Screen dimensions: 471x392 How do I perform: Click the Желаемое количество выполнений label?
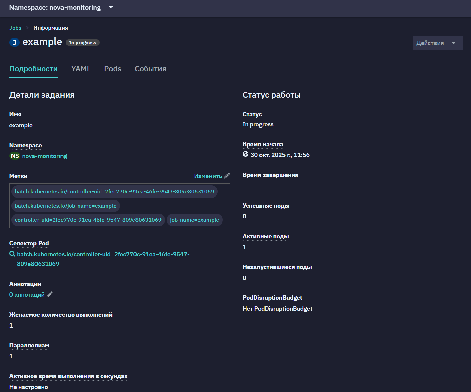(61, 315)
